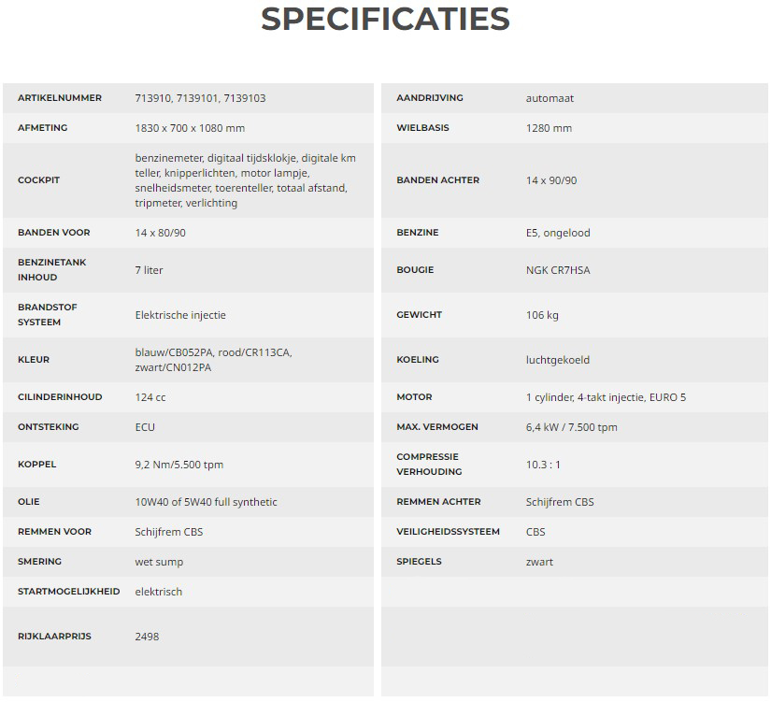Click the oil spec 10W40 of 5W40 full synthetic
Viewport: 771px width, 702px height.
(x=206, y=502)
